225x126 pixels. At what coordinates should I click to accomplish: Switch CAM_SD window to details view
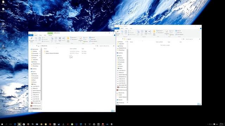(112, 111)
